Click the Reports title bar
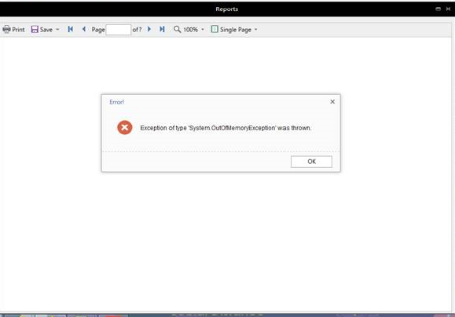The height and width of the screenshot is (317, 455). [x=226, y=9]
